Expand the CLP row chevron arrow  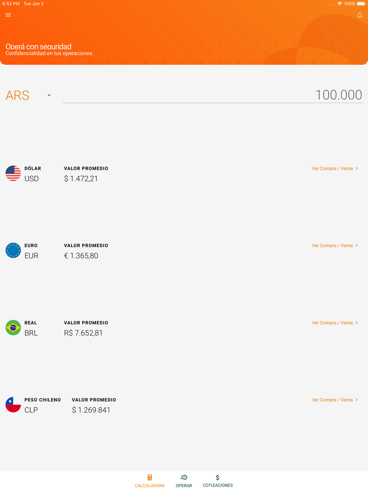click(357, 400)
